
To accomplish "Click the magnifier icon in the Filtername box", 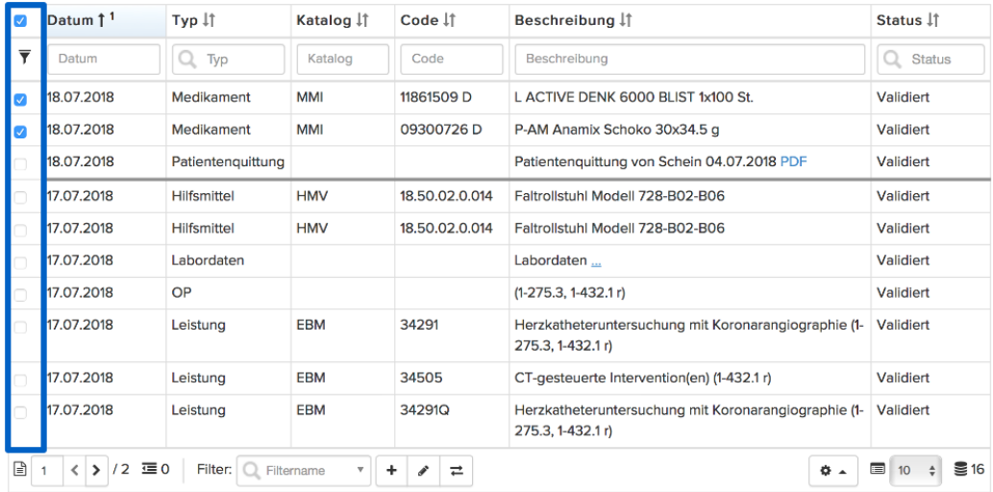I will click(252, 471).
